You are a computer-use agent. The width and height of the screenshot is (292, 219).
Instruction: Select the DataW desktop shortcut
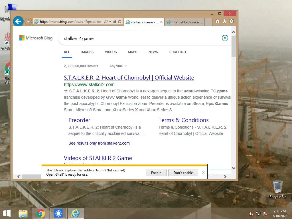[6, 41]
